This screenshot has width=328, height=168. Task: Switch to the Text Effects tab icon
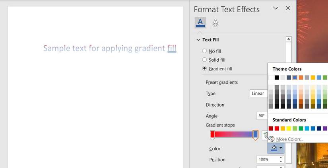(215, 23)
